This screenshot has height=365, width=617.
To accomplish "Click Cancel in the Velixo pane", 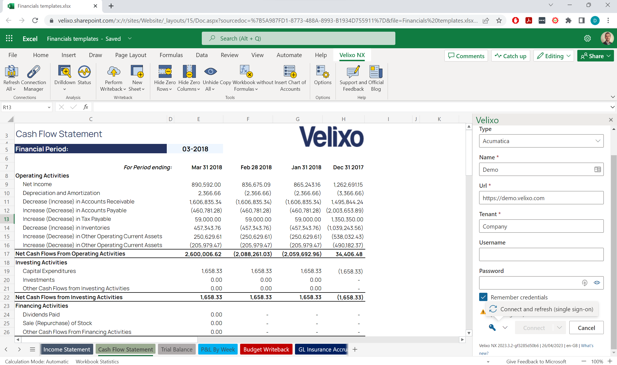I will (586, 328).
